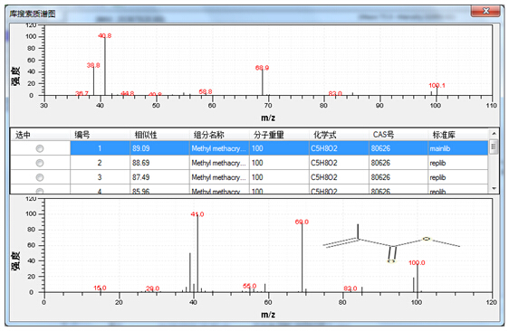Click the 40.8 peak in upper spectrum

pyautogui.click(x=104, y=66)
